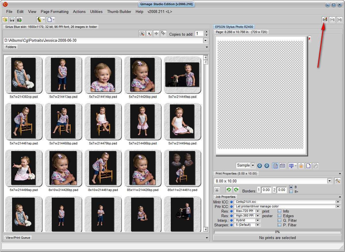Click the blank new page icon under preview

click(308, 165)
